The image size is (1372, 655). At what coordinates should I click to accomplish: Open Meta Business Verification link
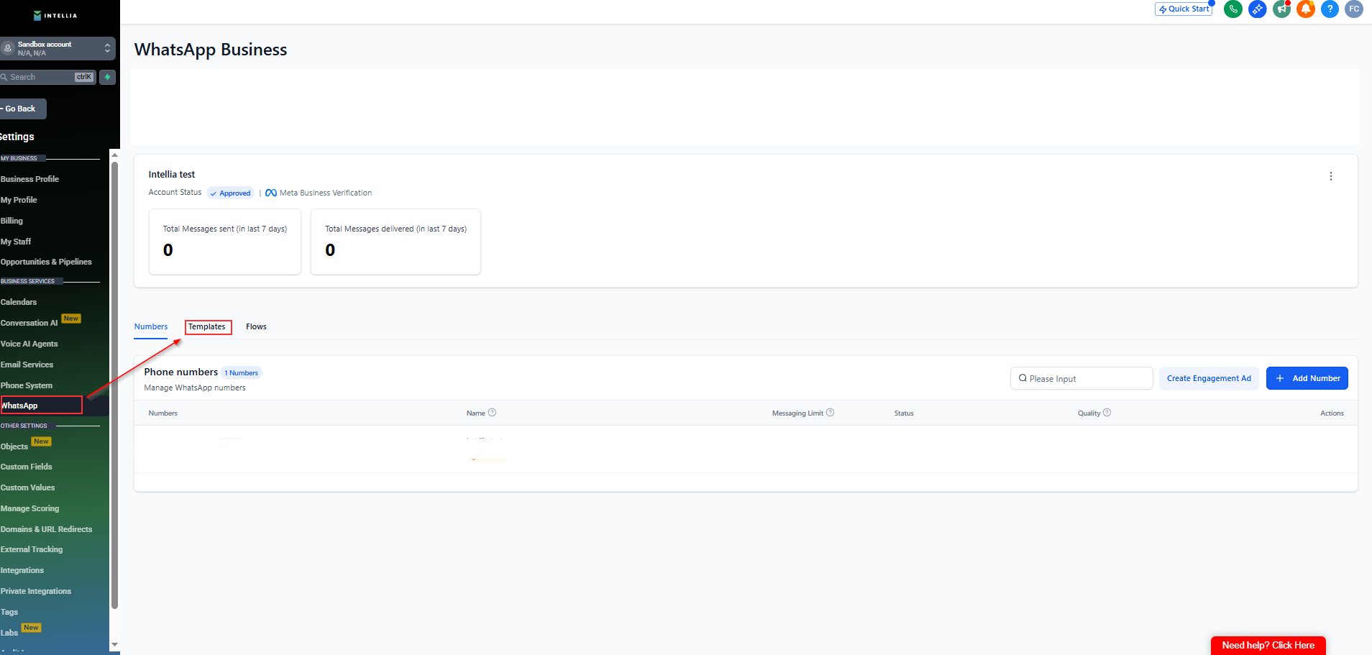click(x=326, y=193)
